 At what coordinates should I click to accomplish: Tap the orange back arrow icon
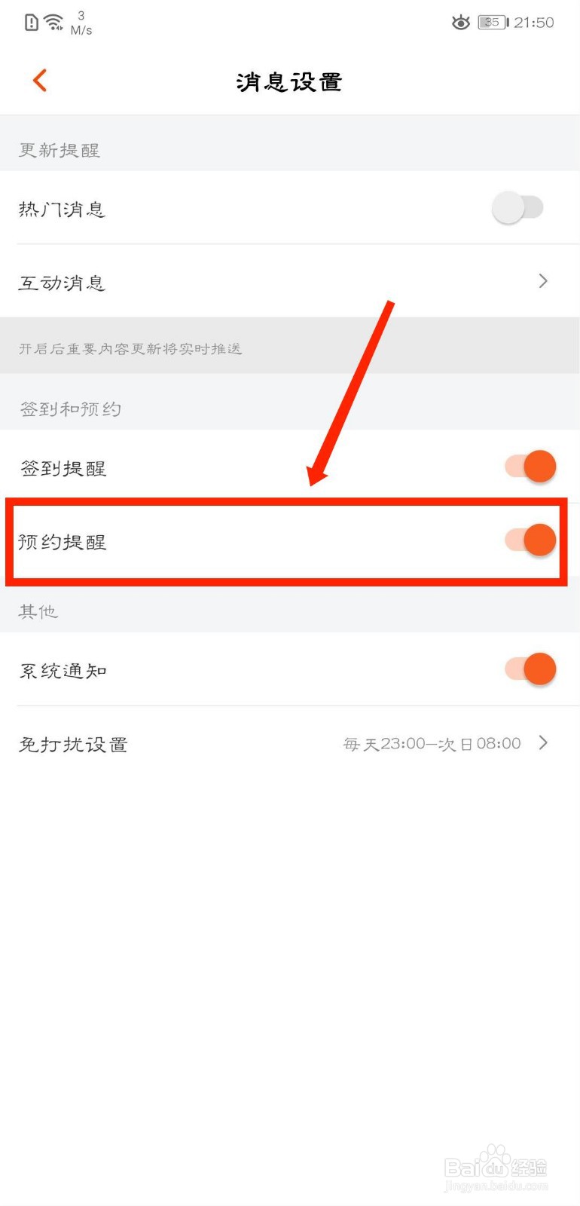pyautogui.click(x=40, y=80)
